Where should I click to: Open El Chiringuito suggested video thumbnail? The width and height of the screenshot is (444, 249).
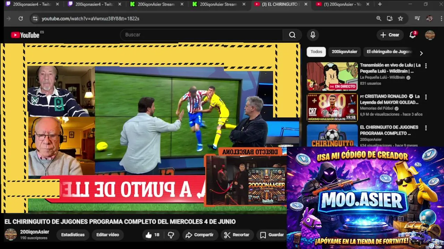[332, 135]
